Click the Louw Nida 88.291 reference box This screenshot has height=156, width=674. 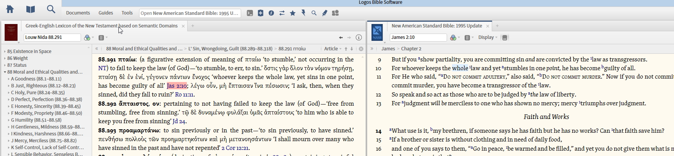coord(52,37)
